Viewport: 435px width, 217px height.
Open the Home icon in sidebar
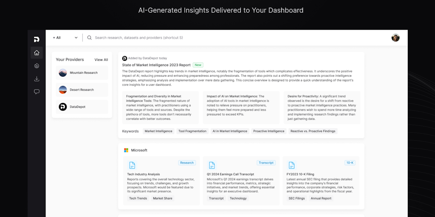tap(37, 53)
